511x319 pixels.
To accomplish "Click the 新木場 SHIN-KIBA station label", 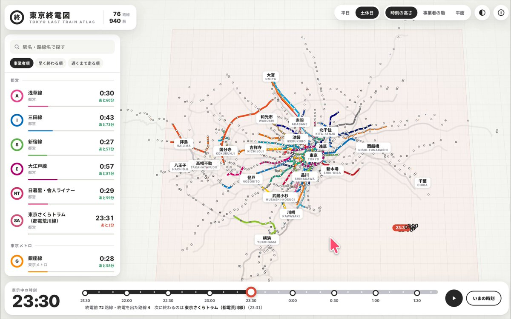I will click(332, 171).
